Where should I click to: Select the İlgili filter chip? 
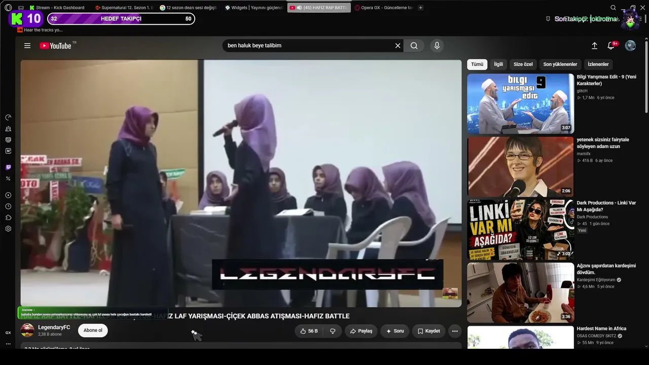(498, 64)
